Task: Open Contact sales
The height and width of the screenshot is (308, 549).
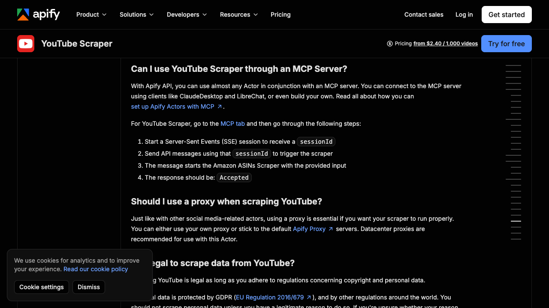Action: [424, 15]
